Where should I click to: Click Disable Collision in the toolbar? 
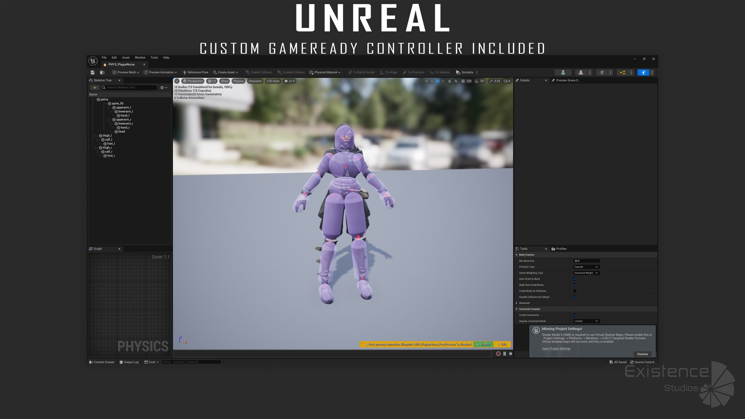point(291,72)
